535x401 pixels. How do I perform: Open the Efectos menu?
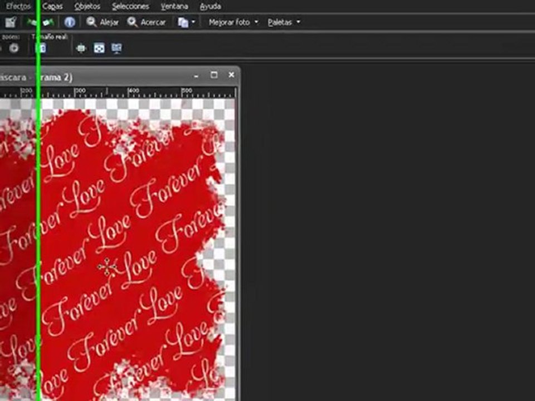(18, 6)
